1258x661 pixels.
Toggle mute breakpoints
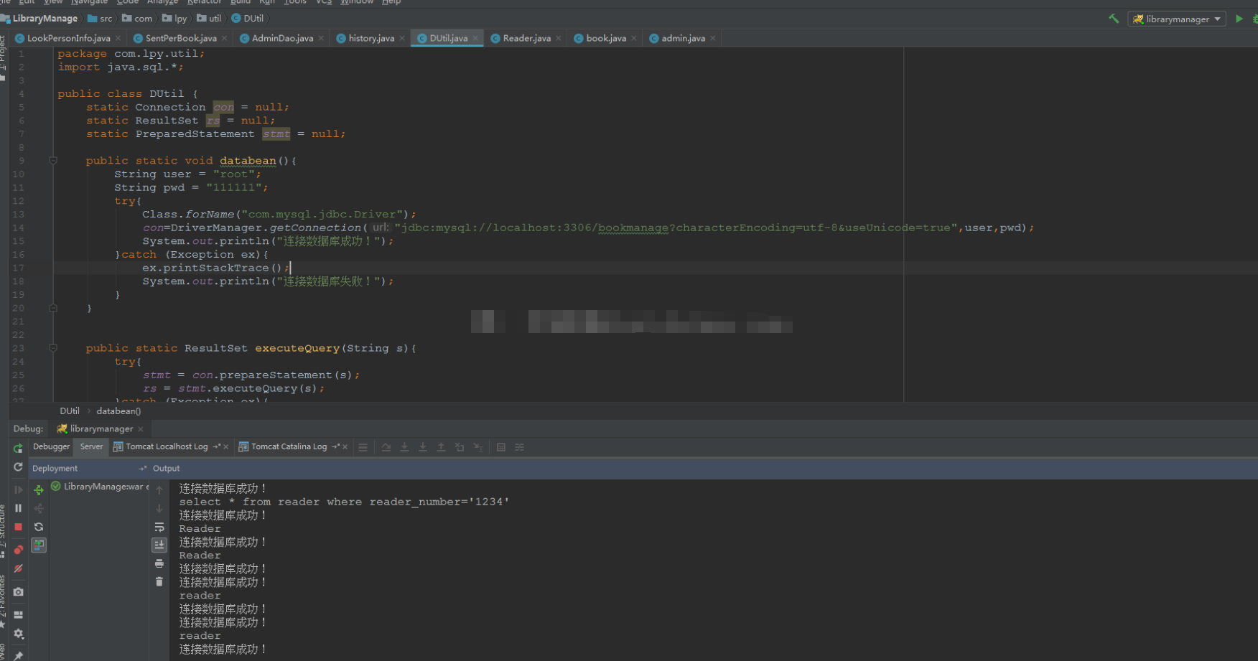18,568
